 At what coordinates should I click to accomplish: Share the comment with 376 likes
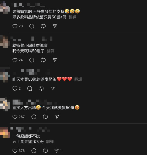pos(57,151)
